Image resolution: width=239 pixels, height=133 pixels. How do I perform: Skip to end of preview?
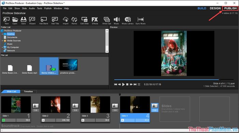click(x=135, y=84)
